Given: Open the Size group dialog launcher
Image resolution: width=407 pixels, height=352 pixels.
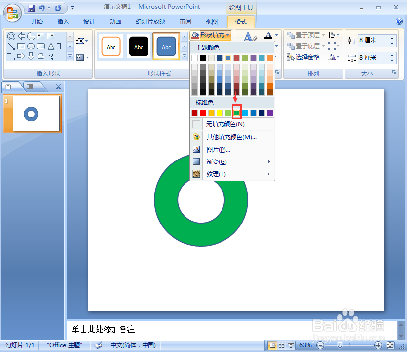Looking at the screenshot, I should (x=394, y=72).
